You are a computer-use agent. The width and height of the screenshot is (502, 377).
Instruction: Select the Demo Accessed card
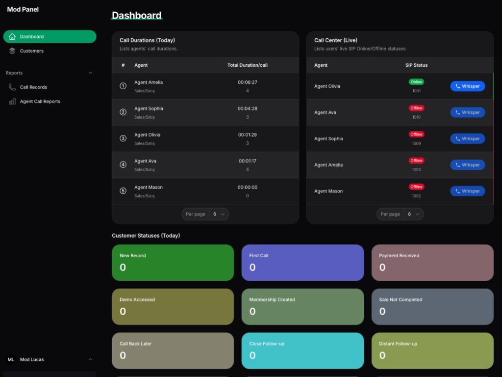tap(173, 307)
